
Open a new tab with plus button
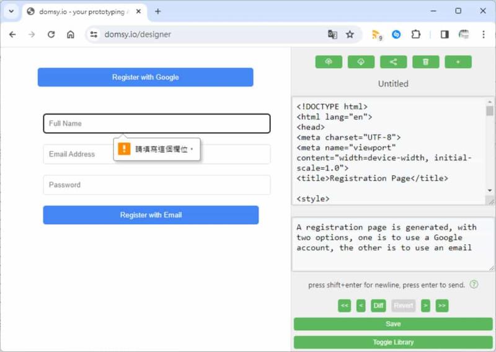[x=158, y=11]
